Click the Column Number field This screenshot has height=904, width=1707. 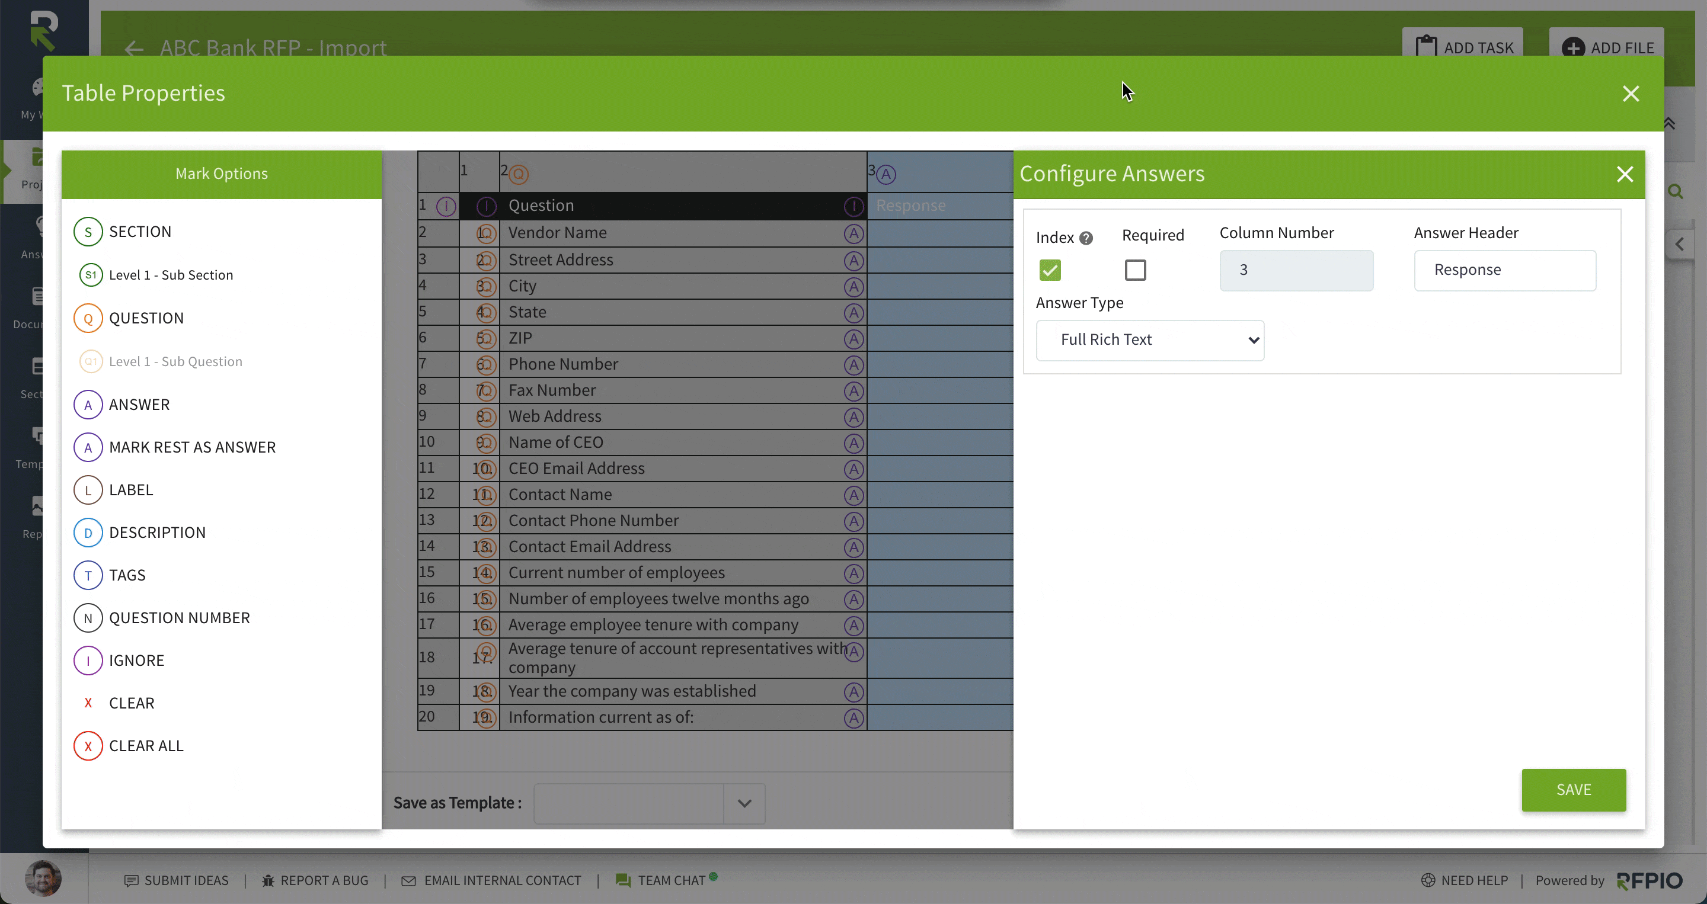point(1296,270)
